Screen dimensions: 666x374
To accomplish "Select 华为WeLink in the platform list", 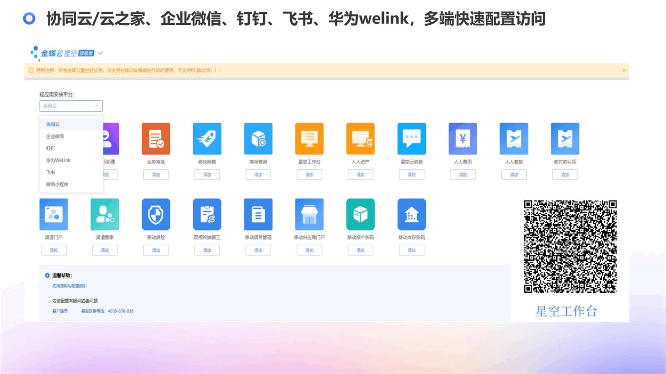I will tap(71, 160).
